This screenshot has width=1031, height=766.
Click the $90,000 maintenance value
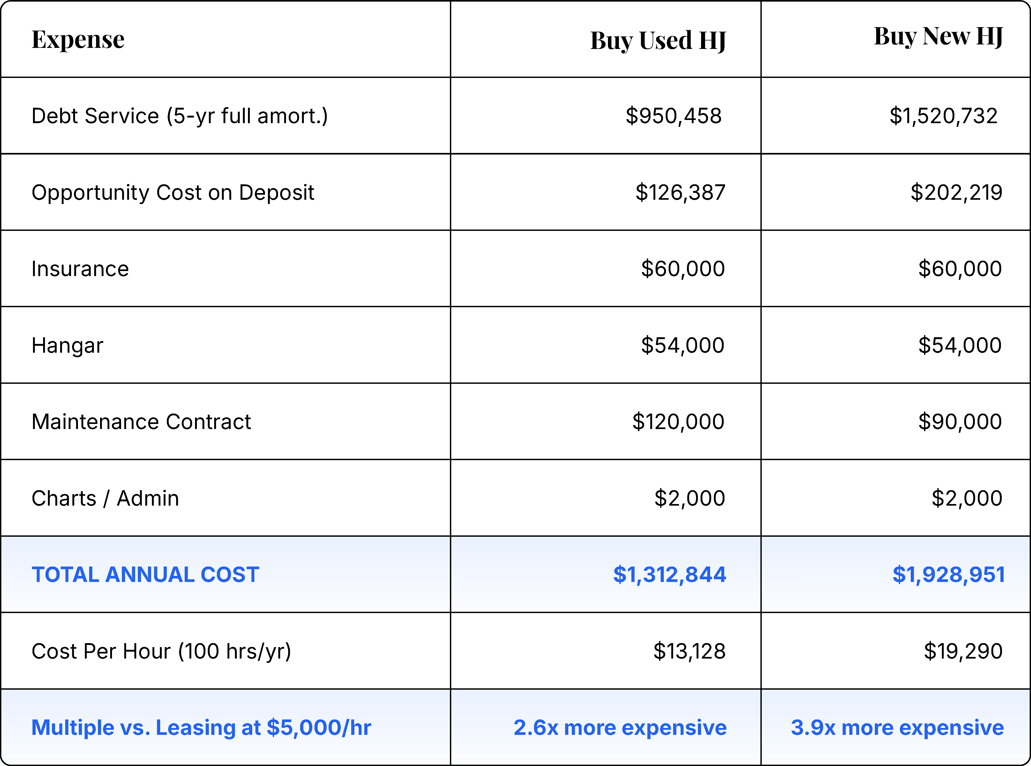coord(960,422)
